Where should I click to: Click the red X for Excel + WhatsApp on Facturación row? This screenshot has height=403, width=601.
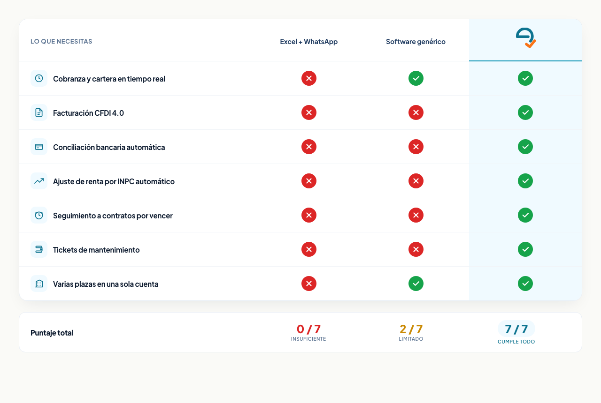(x=309, y=112)
